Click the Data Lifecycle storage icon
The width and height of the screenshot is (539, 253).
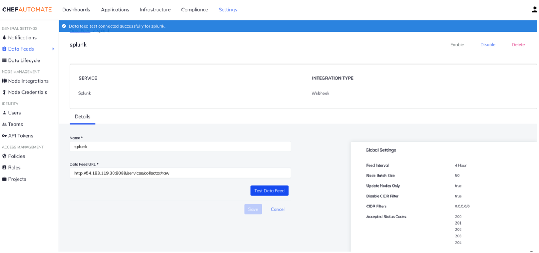point(4,61)
